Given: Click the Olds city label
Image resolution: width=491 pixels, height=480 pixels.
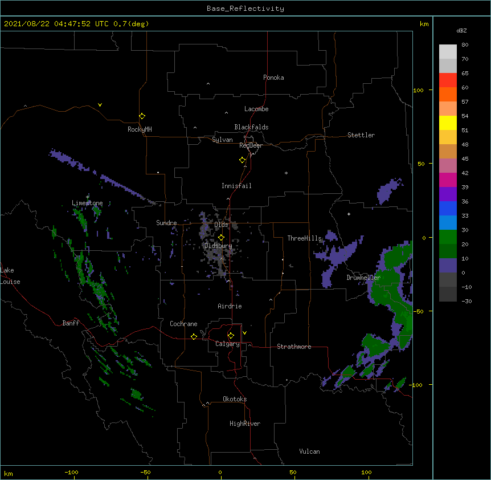Looking at the screenshot, I should pos(221,225).
